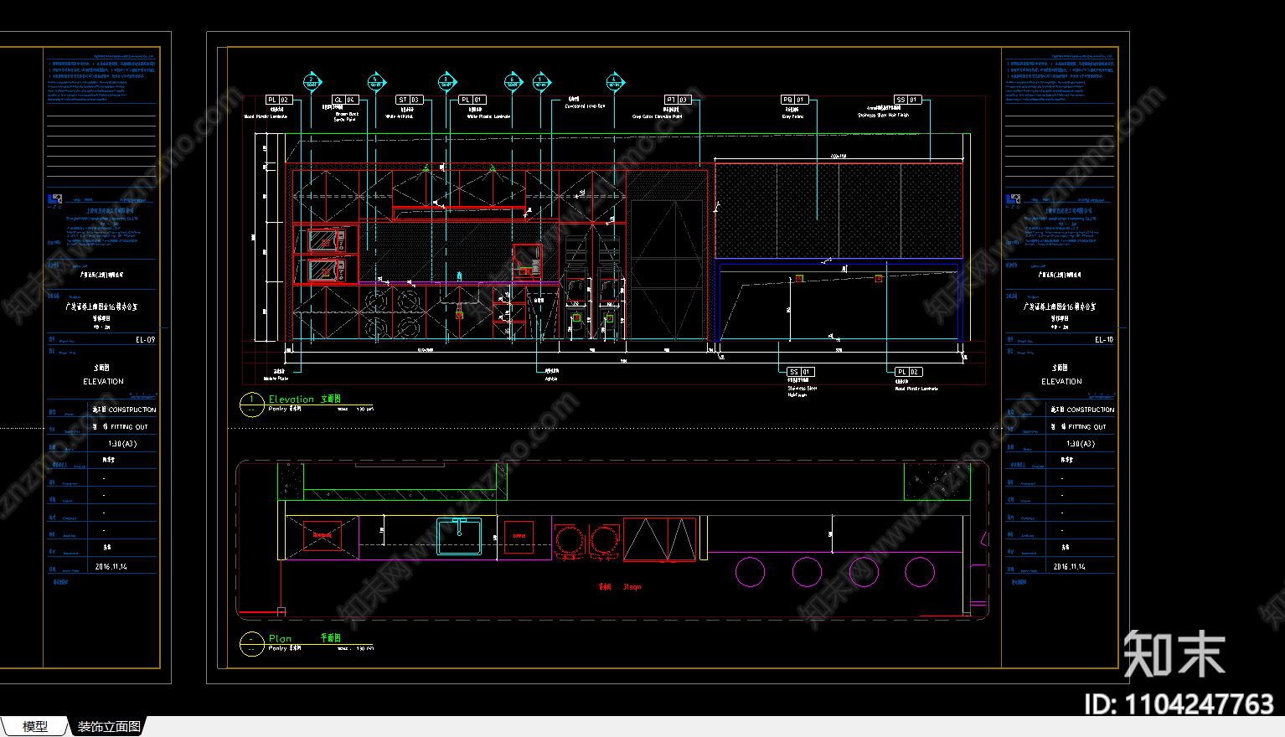Click company logo in EL-09 title block
Image resolution: width=1285 pixels, height=737 pixels.
[x=54, y=199]
